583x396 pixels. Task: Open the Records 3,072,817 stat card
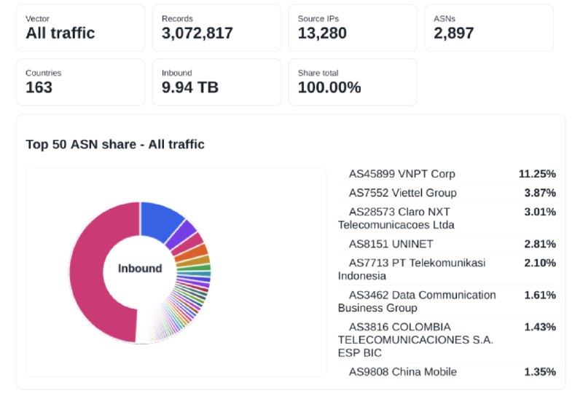click(x=216, y=28)
